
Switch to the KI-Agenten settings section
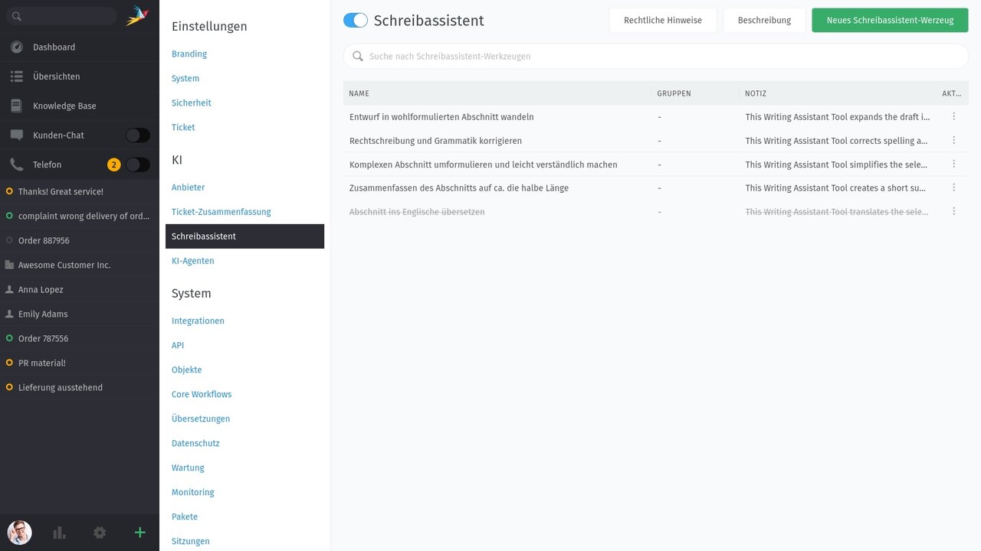(x=192, y=260)
